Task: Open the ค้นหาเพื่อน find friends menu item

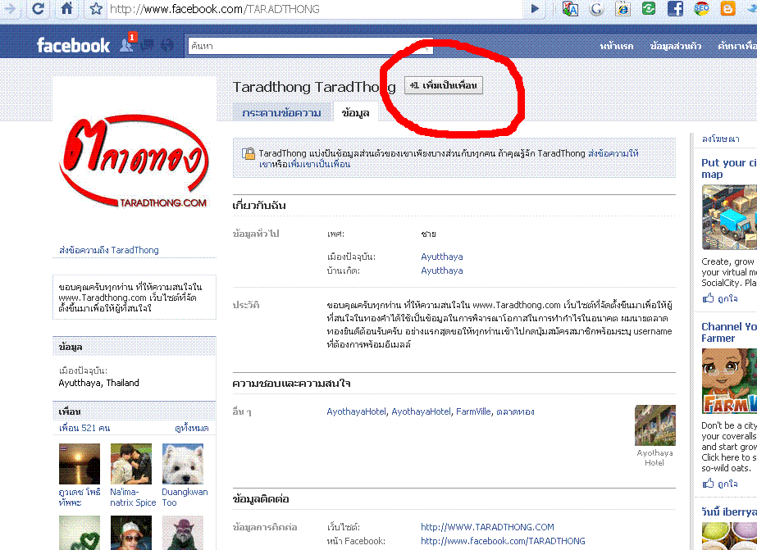Action: (737, 46)
